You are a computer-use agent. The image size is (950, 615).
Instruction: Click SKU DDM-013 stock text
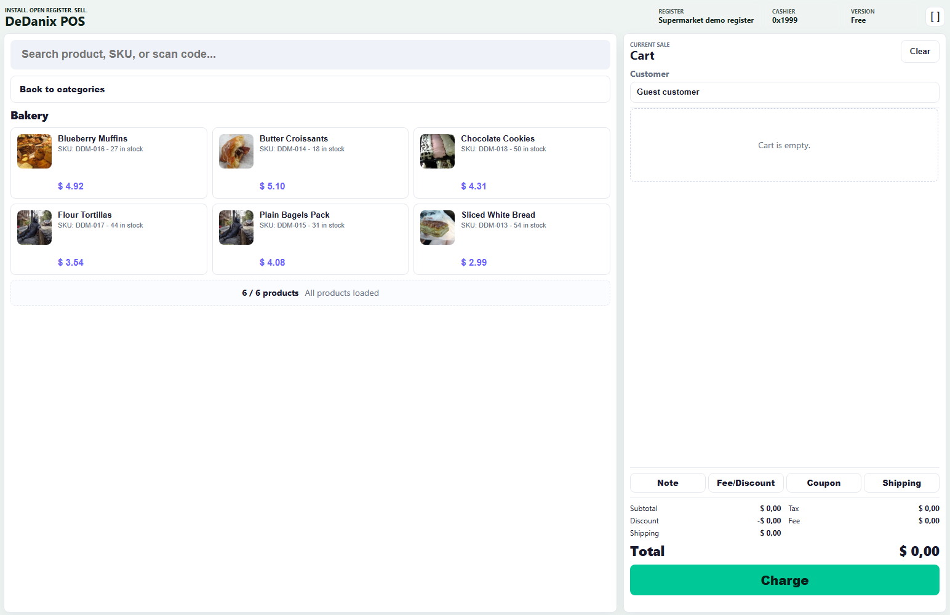(503, 225)
